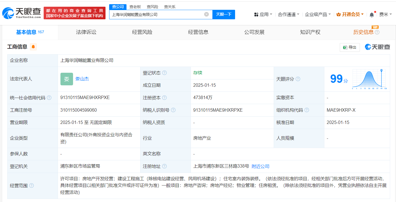Click the notification bell icon in header
Image resolution: width=396 pixels, height=202 pixels.
tap(371, 15)
